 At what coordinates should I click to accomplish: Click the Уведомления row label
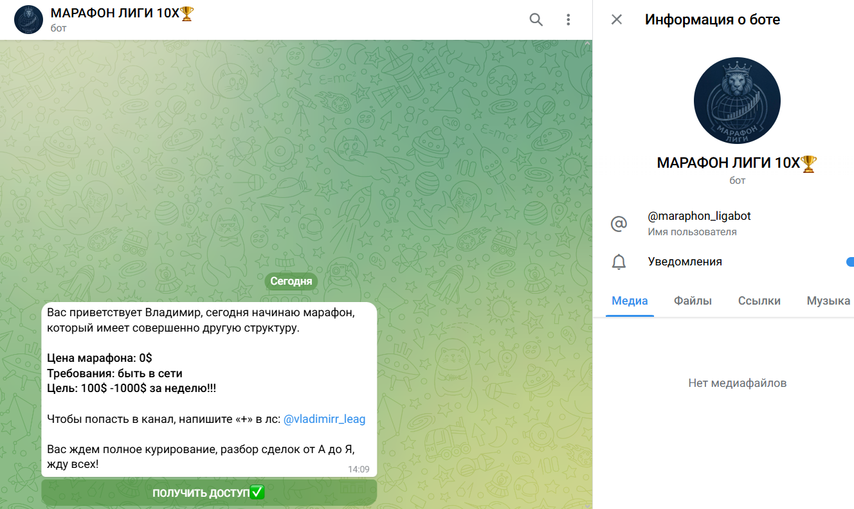click(x=684, y=262)
